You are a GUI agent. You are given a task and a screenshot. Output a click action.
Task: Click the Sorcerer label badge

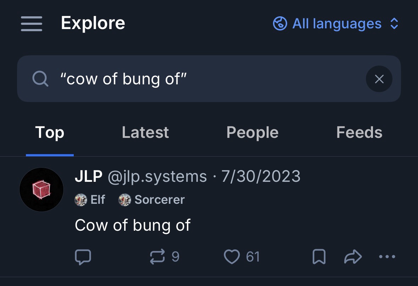tap(152, 200)
